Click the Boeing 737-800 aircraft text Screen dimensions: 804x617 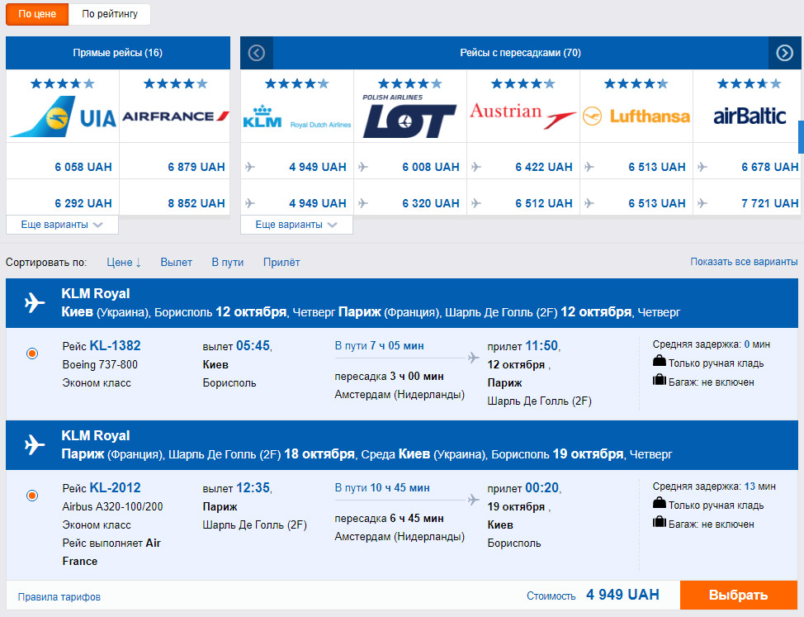coord(100,364)
